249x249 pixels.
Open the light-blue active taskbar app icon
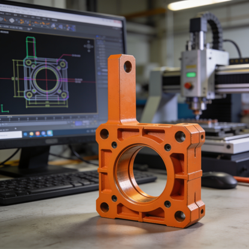pyautogui.click(x=50, y=133)
